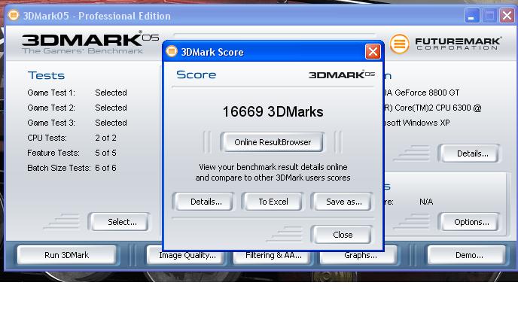Open the Online ResultBrowser
The width and height of the screenshot is (518, 325).
(x=272, y=142)
